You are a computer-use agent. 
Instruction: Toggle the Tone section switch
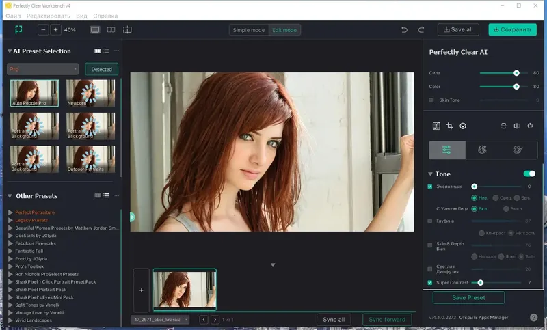coord(529,174)
